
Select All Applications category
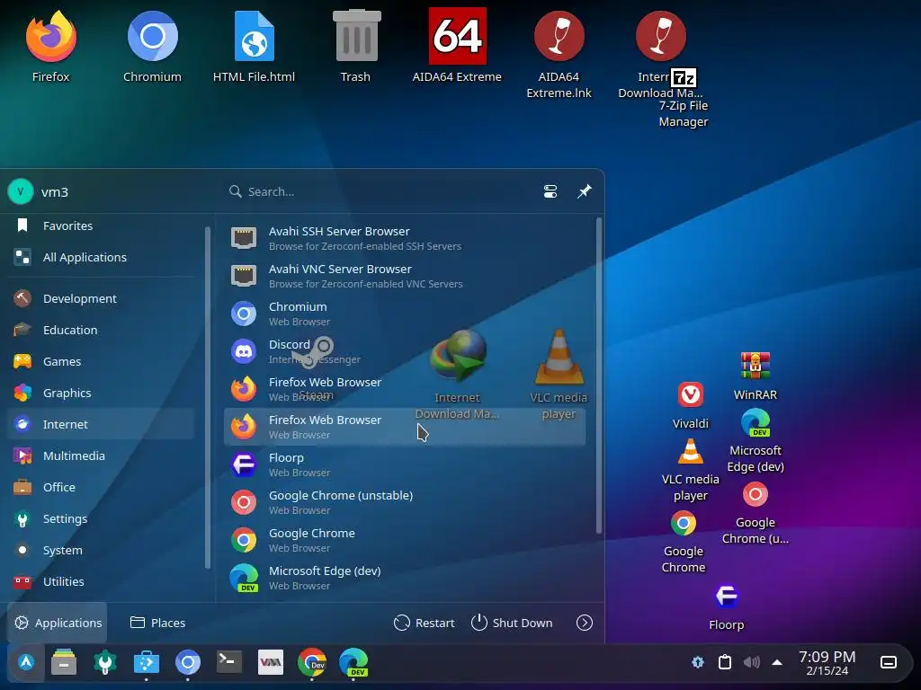point(101,257)
